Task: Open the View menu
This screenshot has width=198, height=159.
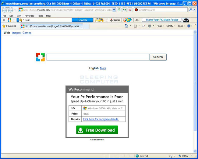Action: tap(19, 16)
